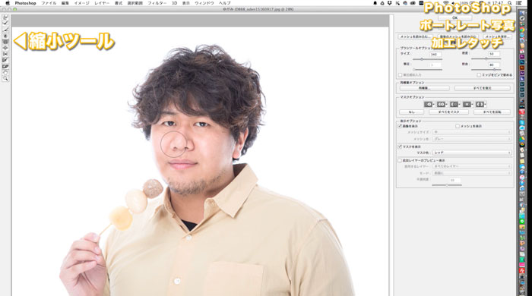This screenshot has height=296, width=532.
Task: Open the Photoshop application menu
Action: (x=25, y=3)
